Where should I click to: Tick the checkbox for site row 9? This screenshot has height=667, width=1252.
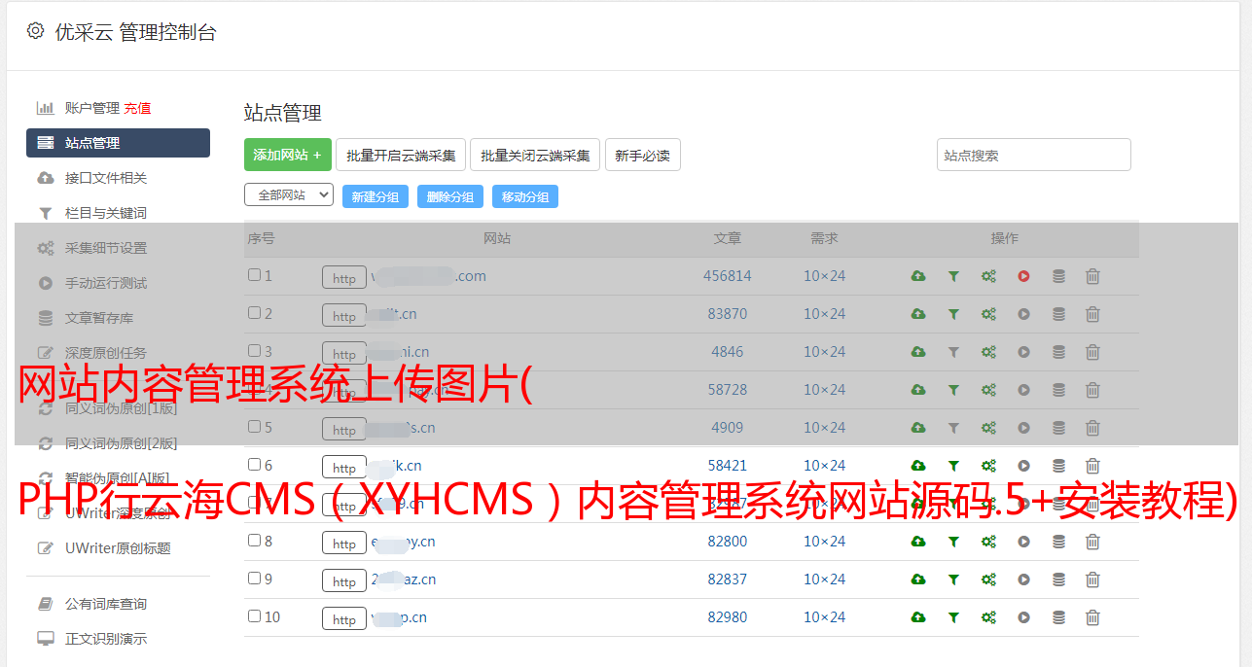[254, 579]
